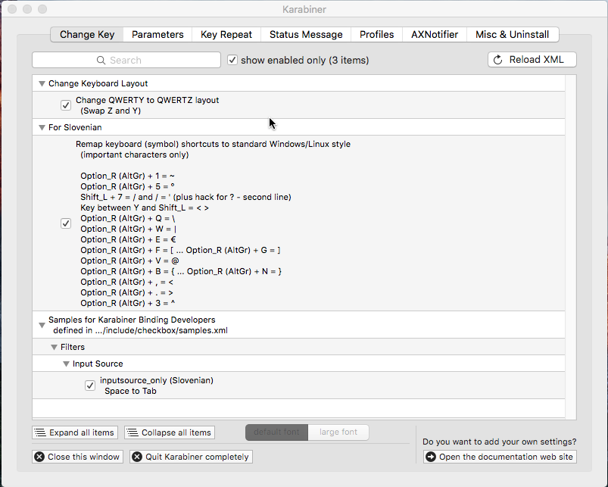The height and width of the screenshot is (487, 608).
Task: Switch to AXNotifier tab
Action: click(435, 35)
